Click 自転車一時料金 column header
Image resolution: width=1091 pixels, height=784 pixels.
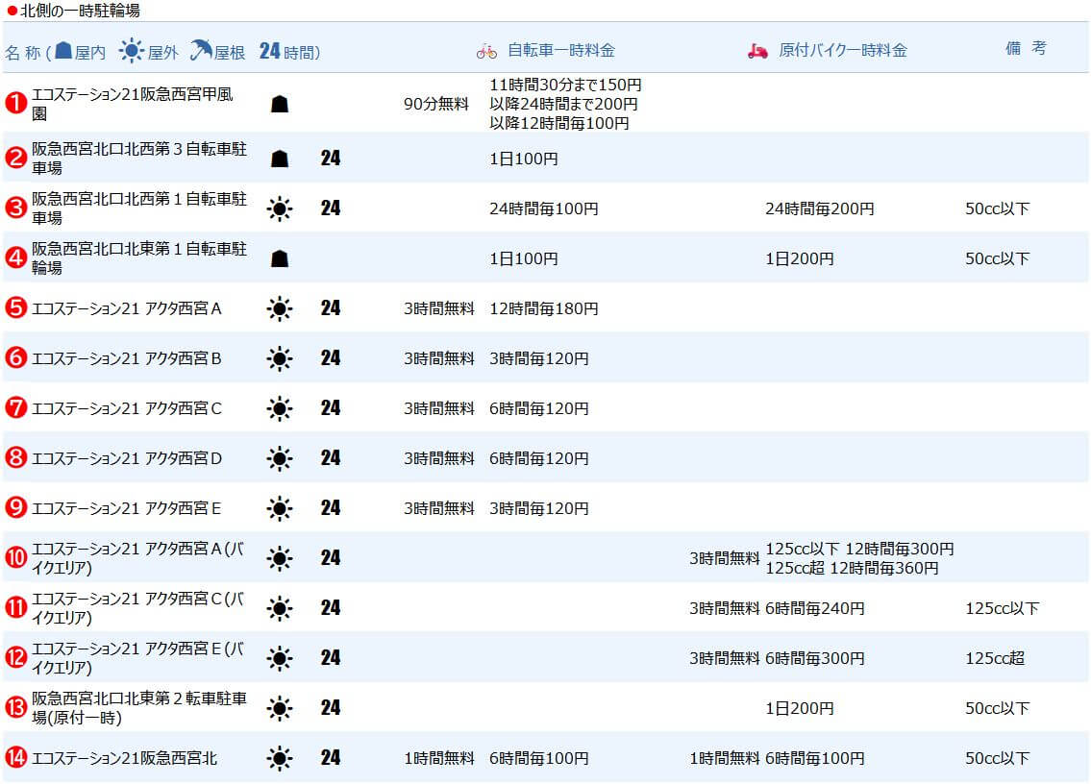click(x=560, y=50)
